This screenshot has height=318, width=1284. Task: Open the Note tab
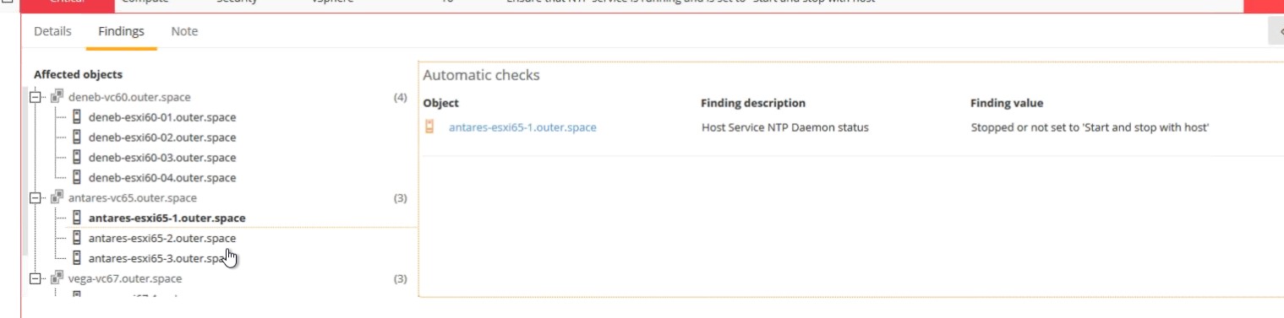[184, 31]
